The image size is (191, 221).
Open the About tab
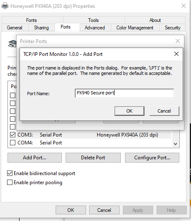155,20
